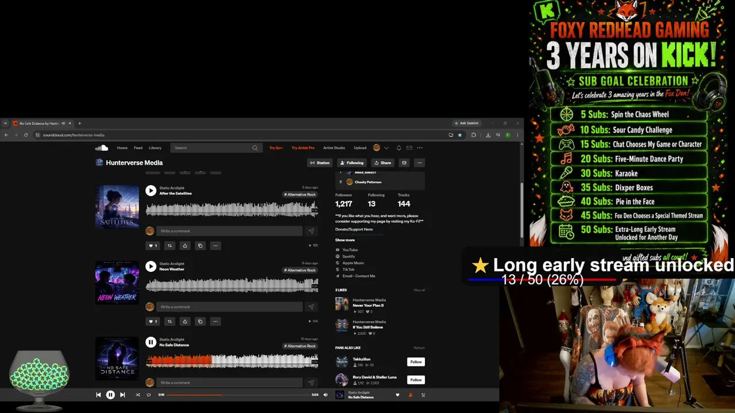Image resolution: width=735 pixels, height=413 pixels.
Task: Open Artist Studio
Action: [334, 148]
